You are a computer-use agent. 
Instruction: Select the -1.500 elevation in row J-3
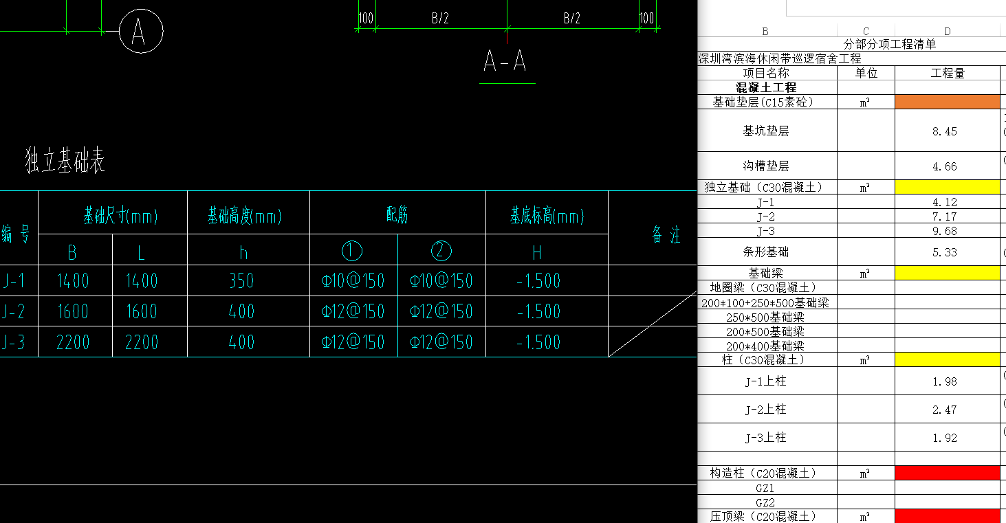(538, 342)
